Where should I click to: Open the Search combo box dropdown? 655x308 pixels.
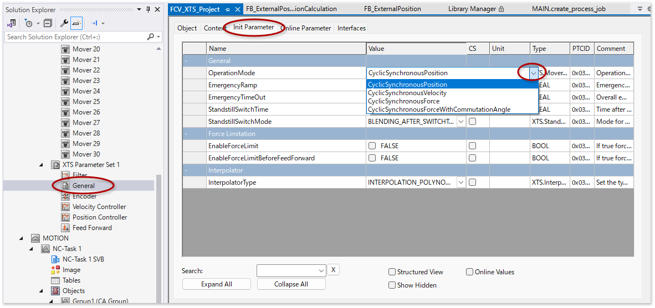tap(321, 270)
